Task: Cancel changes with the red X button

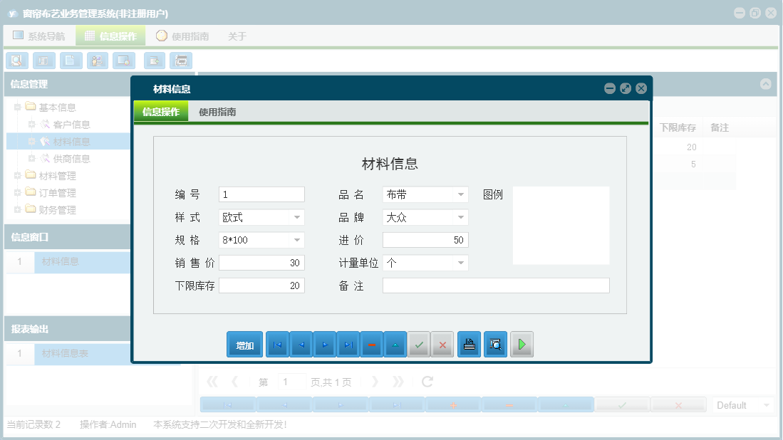Action: tap(442, 345)
